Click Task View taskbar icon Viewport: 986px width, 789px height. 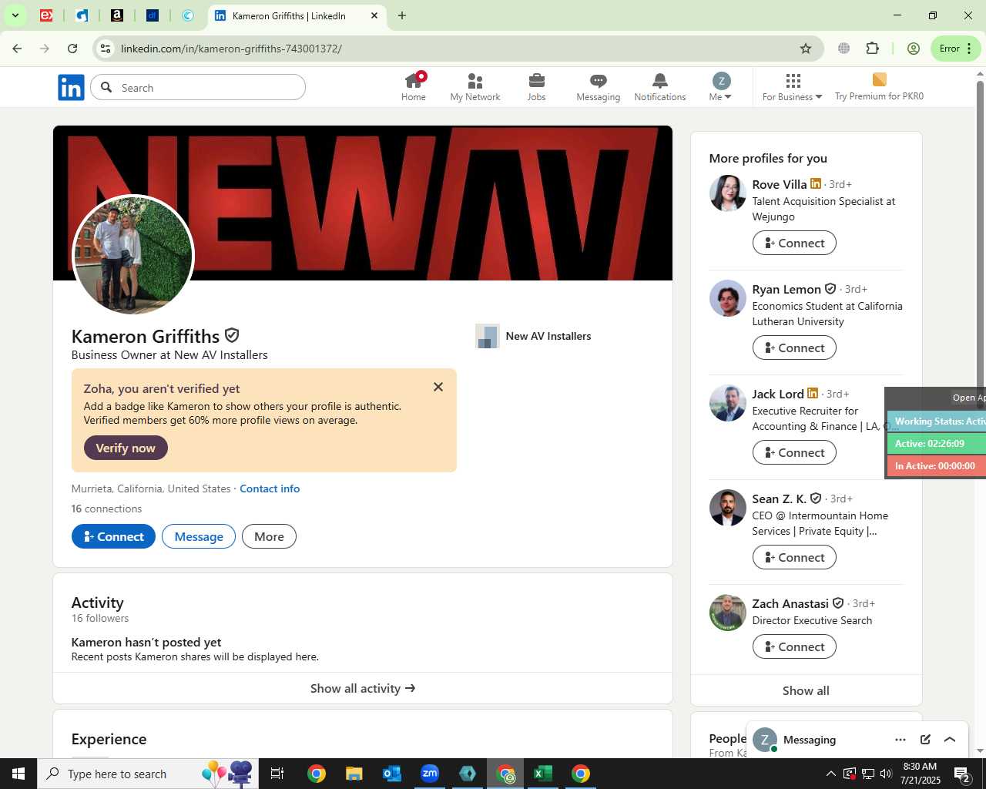coord(277,774)
